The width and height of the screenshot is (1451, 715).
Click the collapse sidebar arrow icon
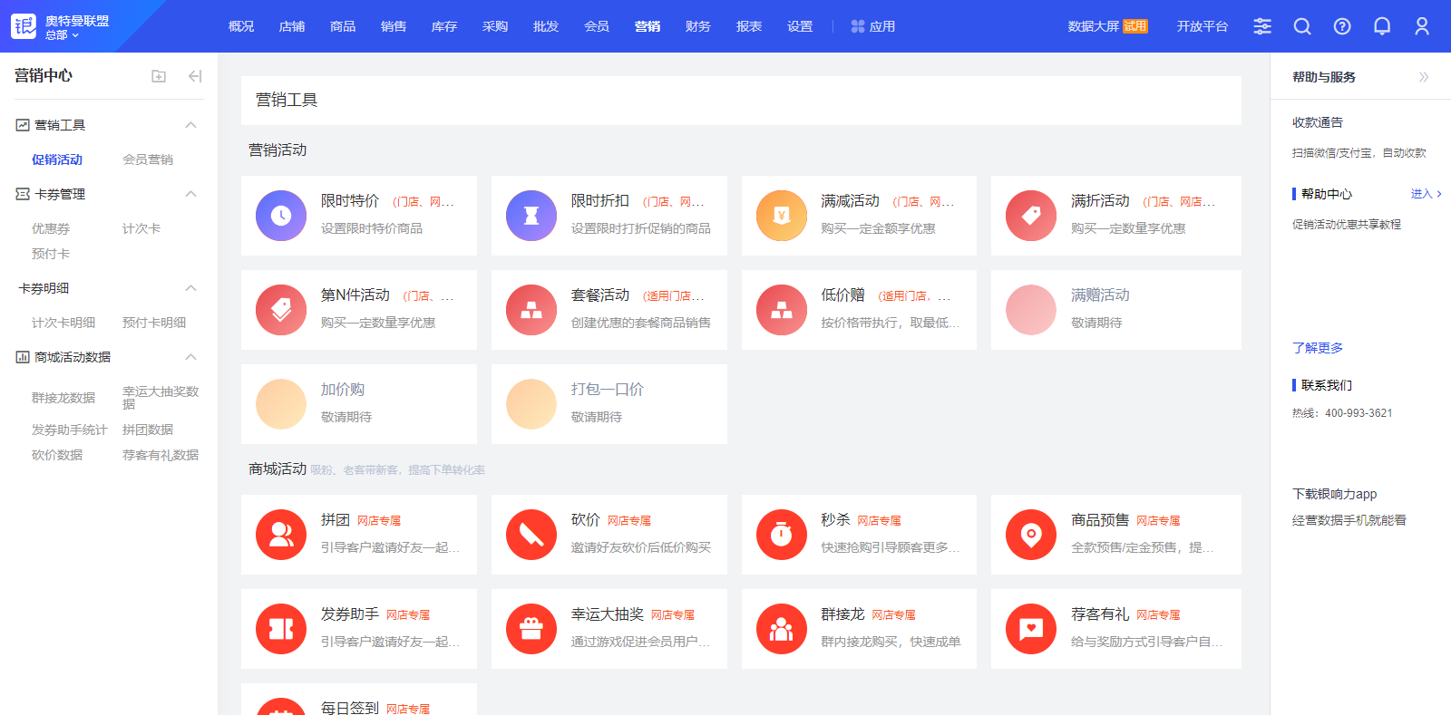click(x=194, y=76)
